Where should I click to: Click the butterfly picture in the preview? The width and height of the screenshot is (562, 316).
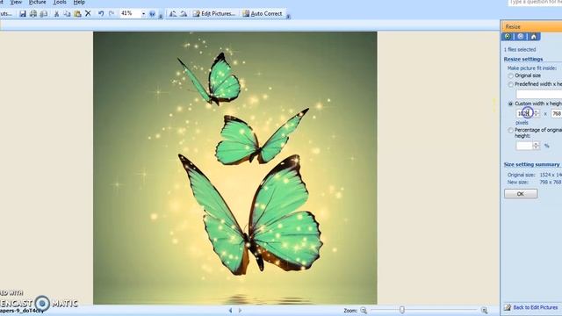(235, 168)
